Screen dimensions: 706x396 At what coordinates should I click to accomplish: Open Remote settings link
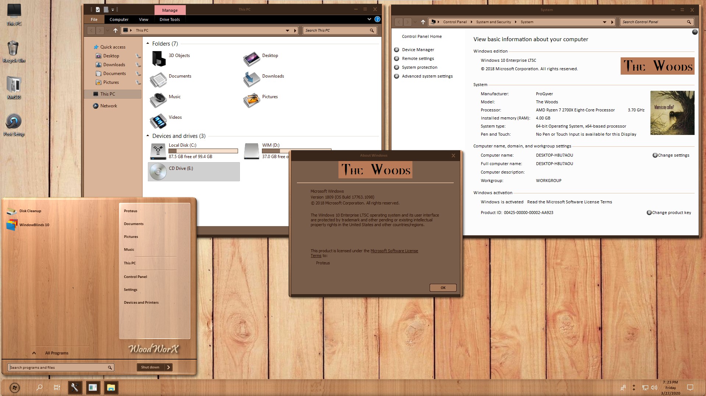tap(418, 58)
